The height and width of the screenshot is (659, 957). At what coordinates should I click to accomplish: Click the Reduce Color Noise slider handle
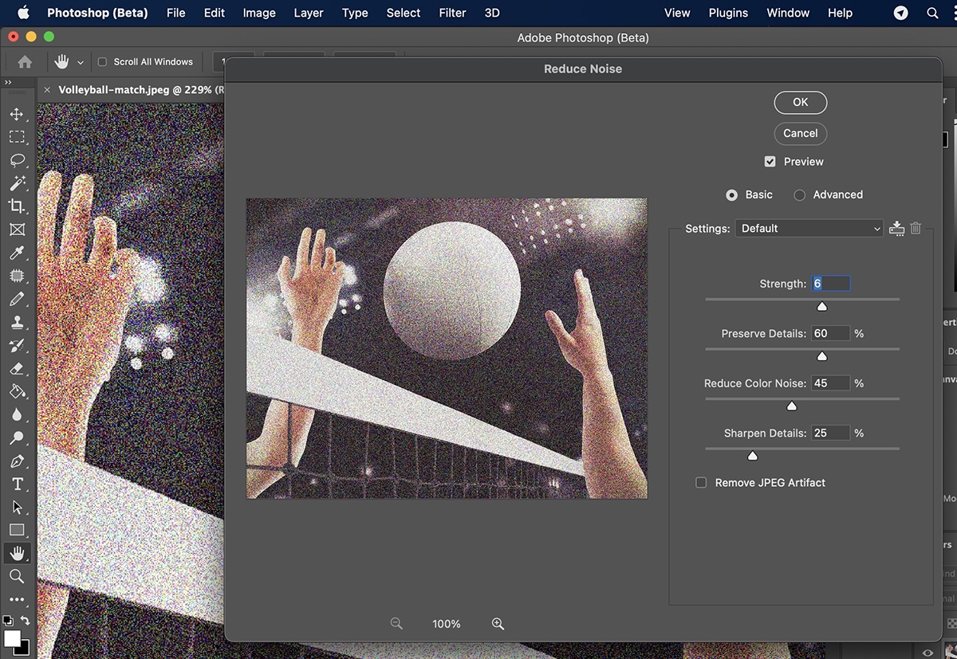coord(792,406)
